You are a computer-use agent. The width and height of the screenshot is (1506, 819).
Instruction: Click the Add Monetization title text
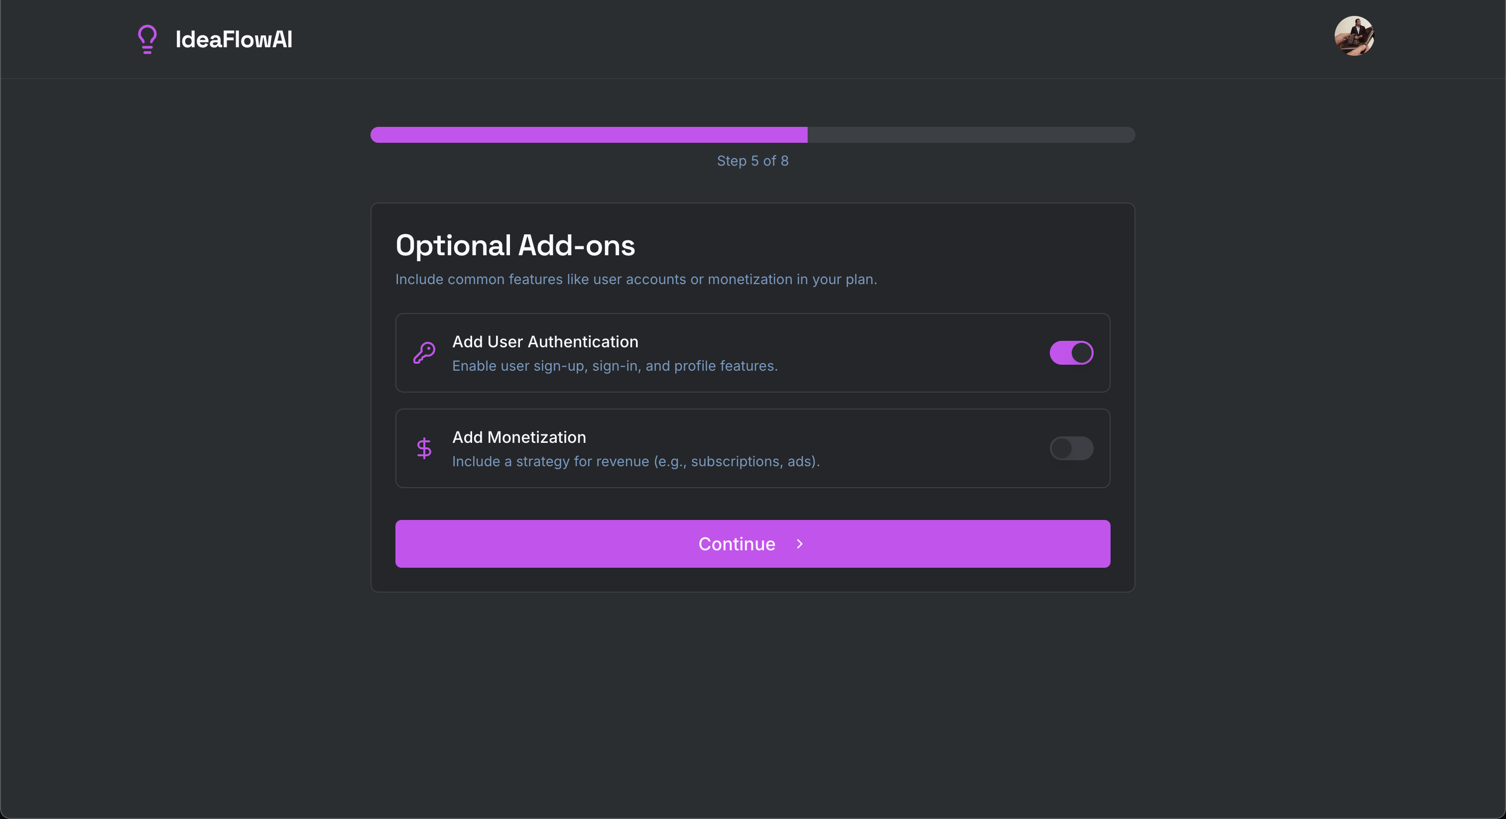tap(518, 437)
